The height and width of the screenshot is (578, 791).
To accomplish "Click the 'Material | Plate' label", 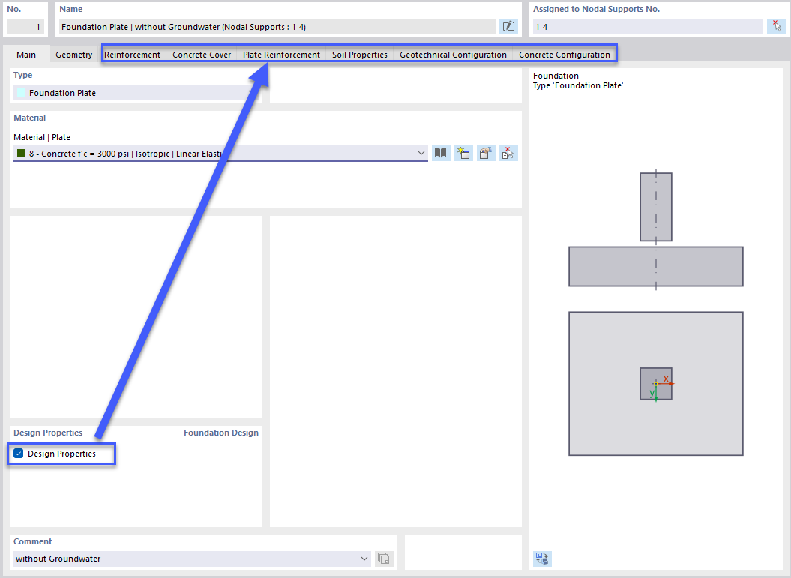I will tap(42, 137).
